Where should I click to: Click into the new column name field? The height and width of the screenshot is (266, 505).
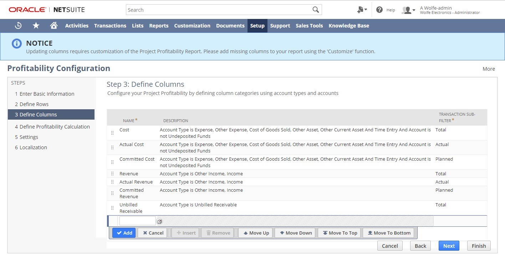[x=137, y=221]
